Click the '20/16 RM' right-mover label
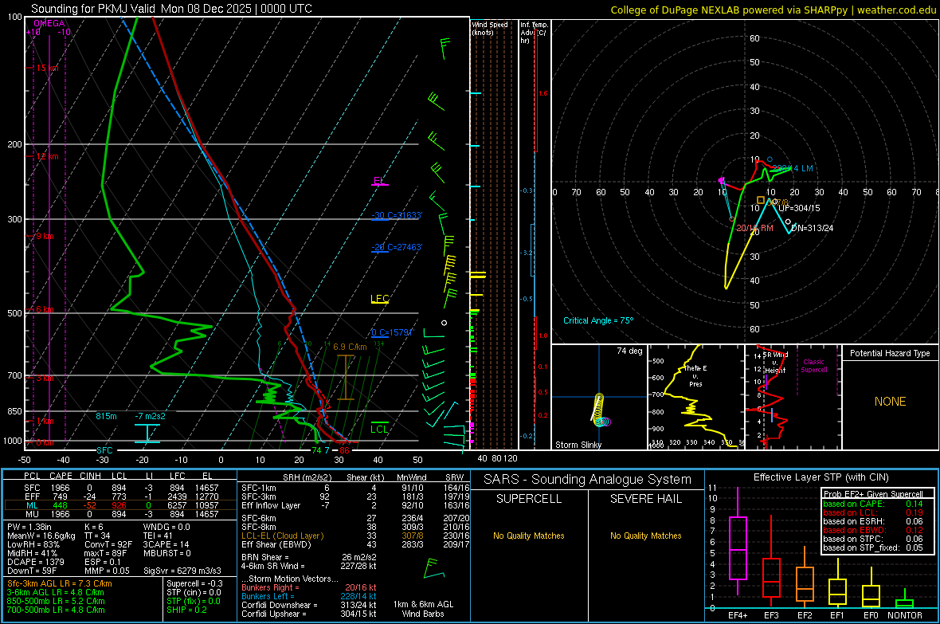The image size is (940, 624). tap(754, 228)
